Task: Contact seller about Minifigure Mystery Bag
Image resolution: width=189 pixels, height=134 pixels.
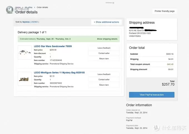Action: 104,80
